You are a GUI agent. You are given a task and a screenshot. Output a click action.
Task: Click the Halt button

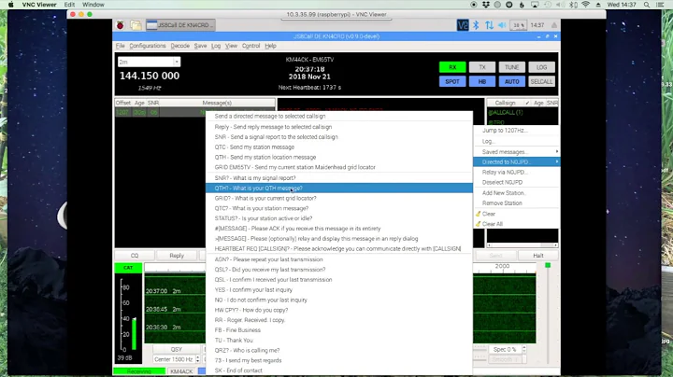coord(538,256)
